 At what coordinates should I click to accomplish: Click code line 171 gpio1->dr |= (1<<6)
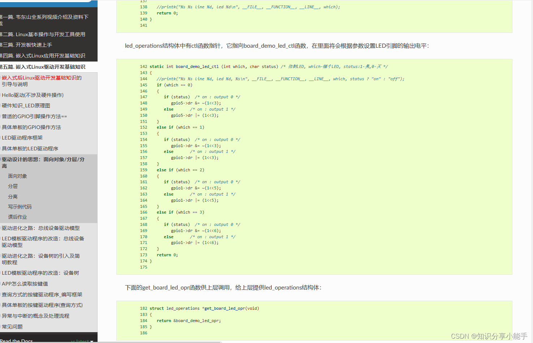(x=195, y=243)
